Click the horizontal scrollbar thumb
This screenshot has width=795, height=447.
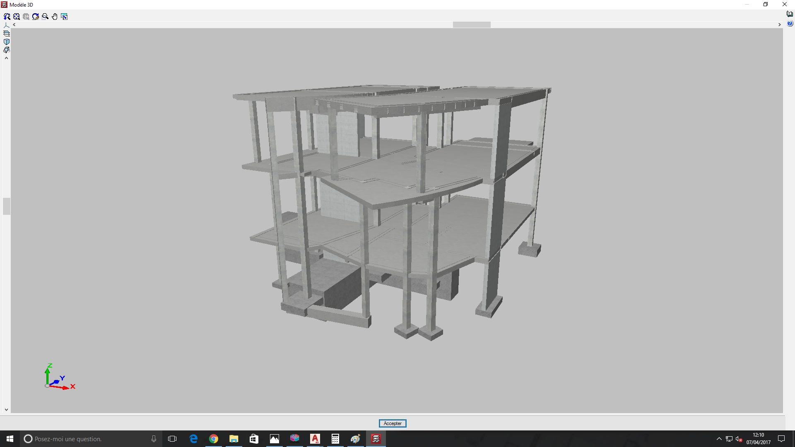point(472,25)
